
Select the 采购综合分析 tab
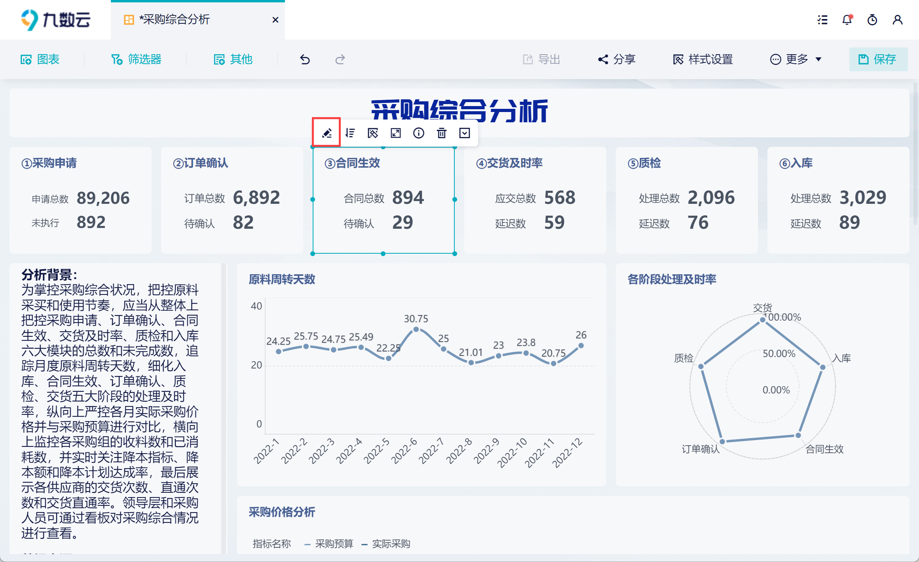[x=174, y=20]
